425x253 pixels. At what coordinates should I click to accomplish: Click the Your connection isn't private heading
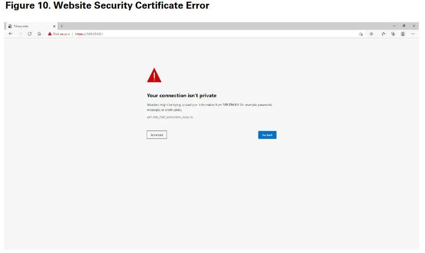pos(182,95)
